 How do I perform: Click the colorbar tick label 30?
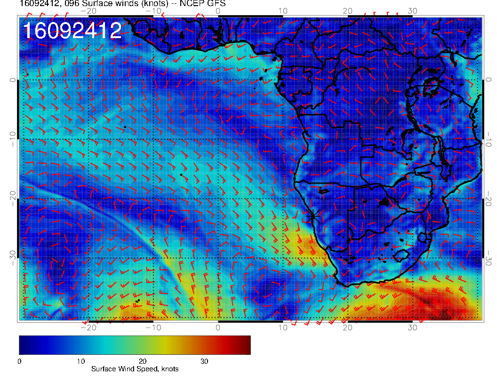point(204,361)
